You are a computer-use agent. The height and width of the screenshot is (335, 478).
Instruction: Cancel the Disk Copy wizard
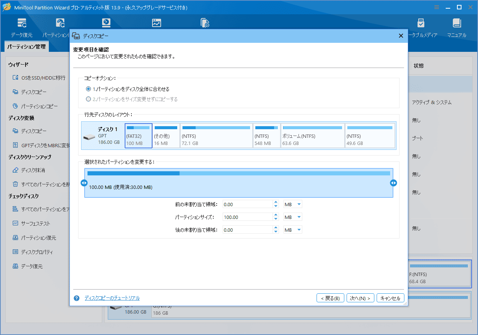391,298
